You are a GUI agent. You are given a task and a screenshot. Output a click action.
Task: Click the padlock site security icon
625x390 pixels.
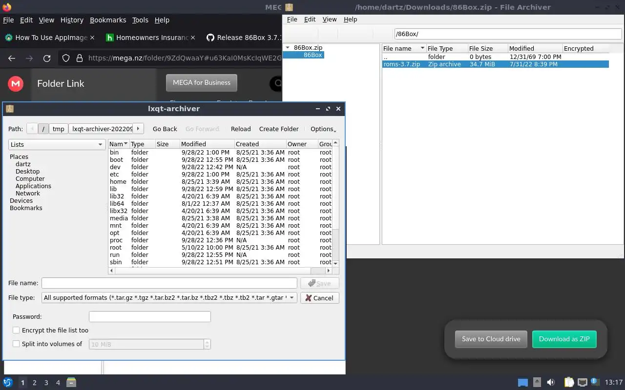80,58
